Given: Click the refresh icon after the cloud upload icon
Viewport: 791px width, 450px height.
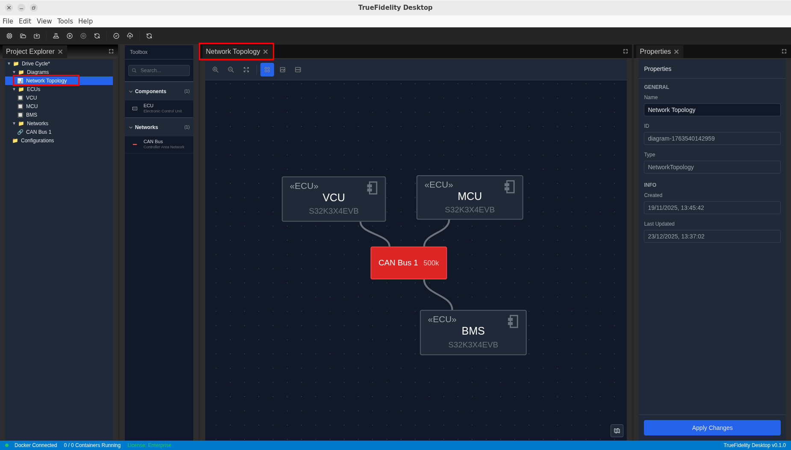Looking at the screenshot, I should (x=149, y=36).
